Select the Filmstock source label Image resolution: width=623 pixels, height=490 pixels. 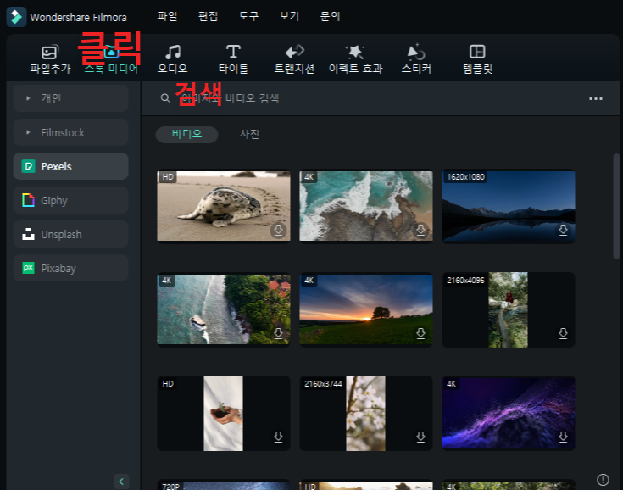(63, 132)
